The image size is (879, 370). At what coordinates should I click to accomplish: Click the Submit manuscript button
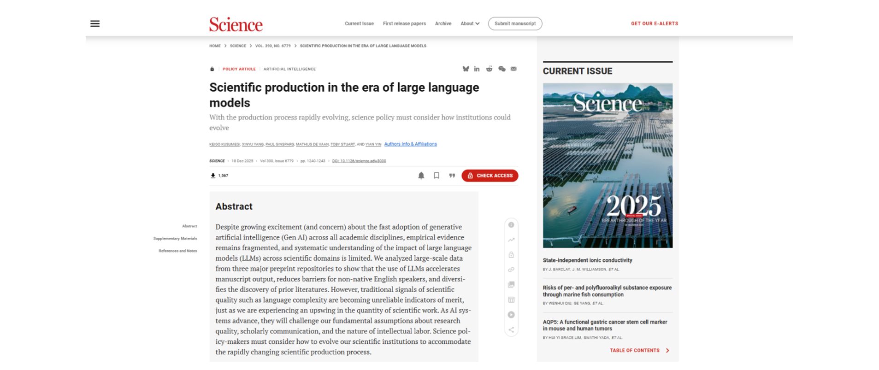pos(515,23)
